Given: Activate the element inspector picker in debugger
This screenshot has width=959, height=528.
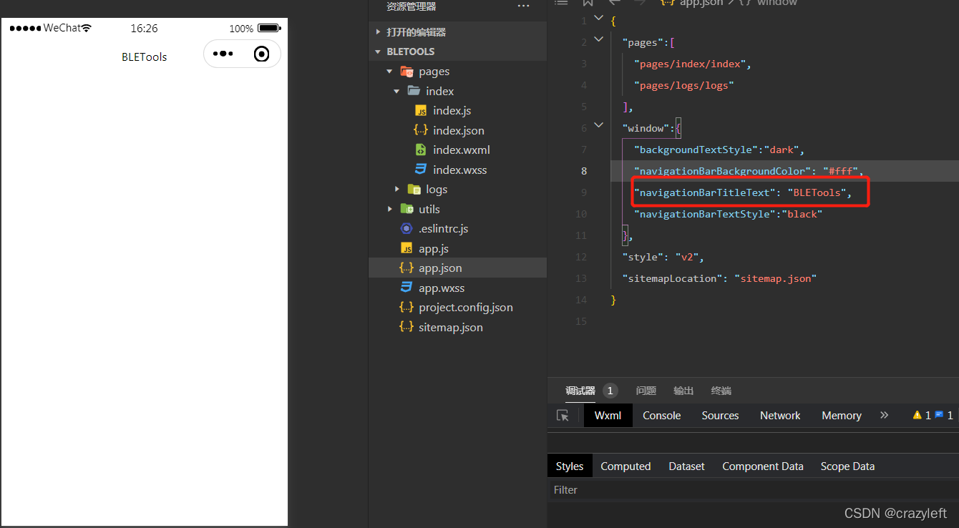Looking at the screenshot, I should pyautogui.click(x=563, y=416).
